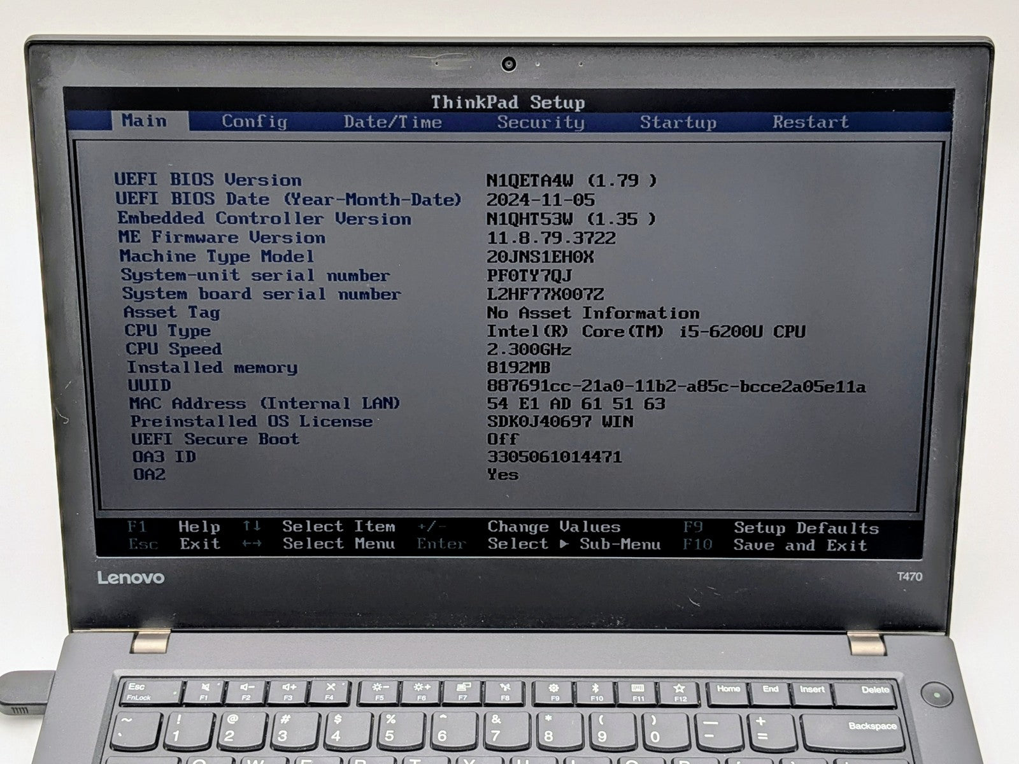Viewport: 1019px width, 764px height.
Task: Click license value SDK0J40697 WIN
Action: click(x=560, y=421)
